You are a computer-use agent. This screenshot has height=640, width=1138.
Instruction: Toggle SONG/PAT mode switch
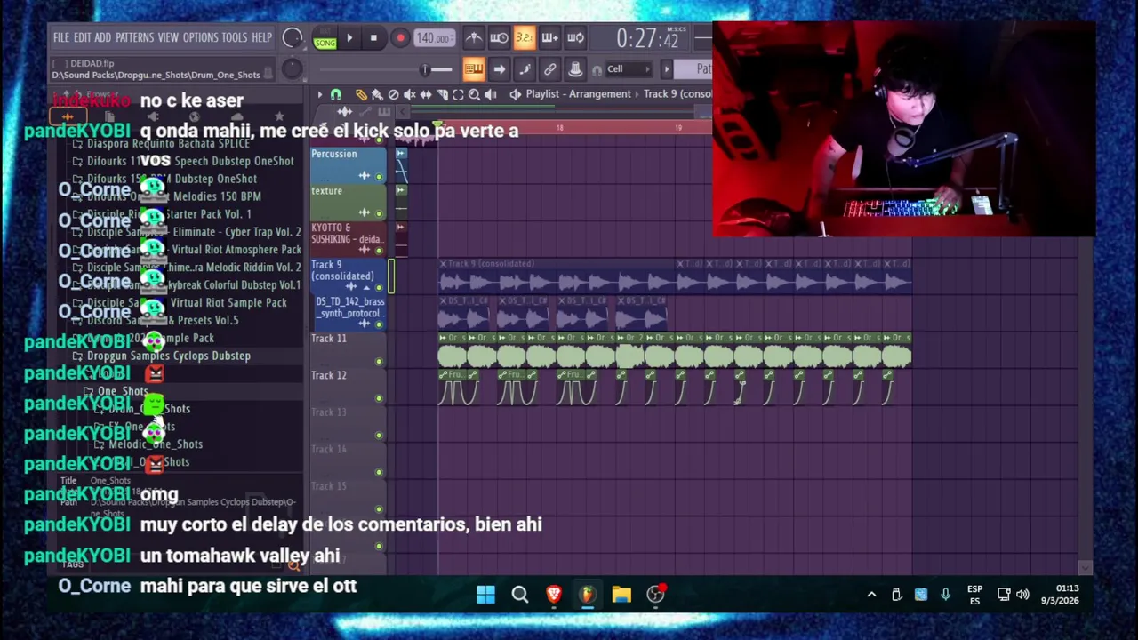pyautogui.click(x=325, y=38)
